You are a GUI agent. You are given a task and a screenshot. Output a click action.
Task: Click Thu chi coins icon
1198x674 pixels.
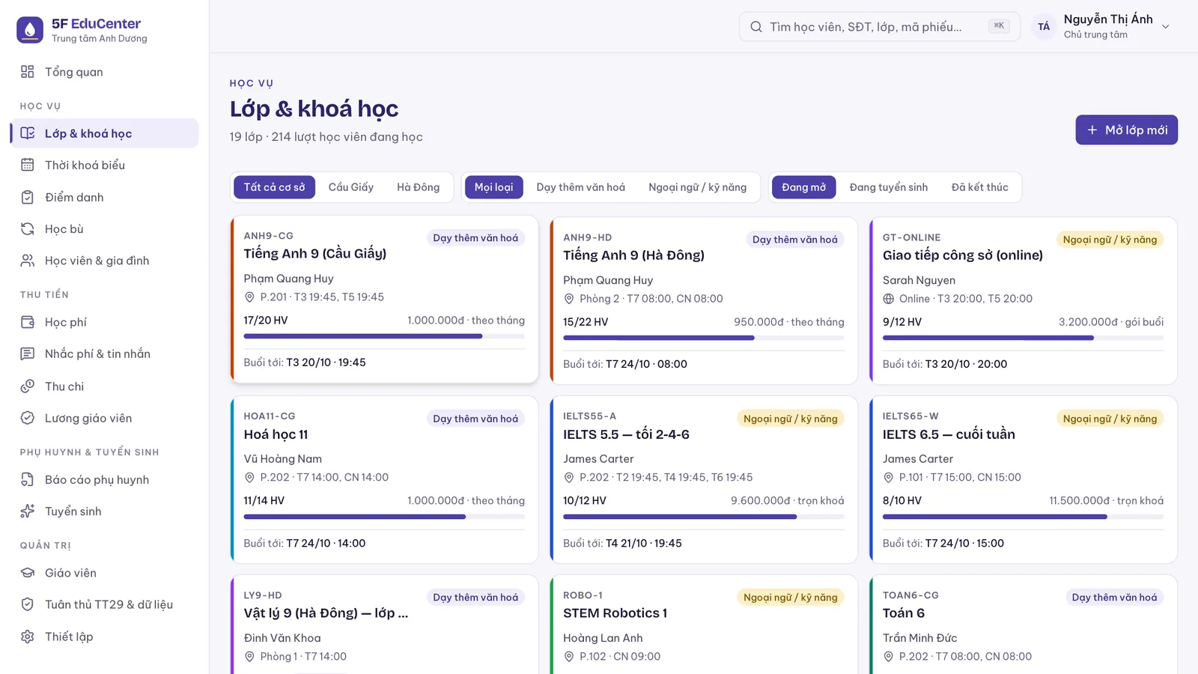[28, 386]
